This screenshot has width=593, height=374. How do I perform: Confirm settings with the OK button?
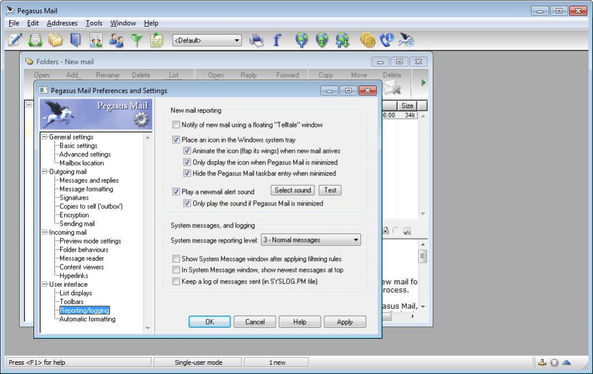point(210,322)
